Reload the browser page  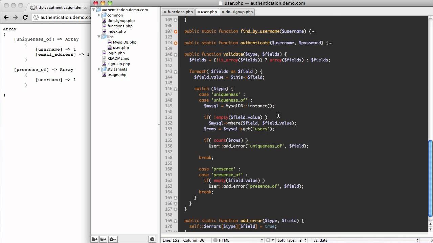[x=25, y=17]
